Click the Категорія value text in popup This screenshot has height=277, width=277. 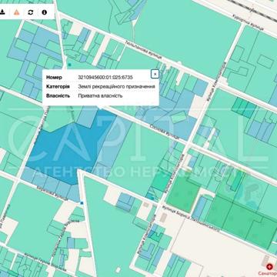pos(116,87)
